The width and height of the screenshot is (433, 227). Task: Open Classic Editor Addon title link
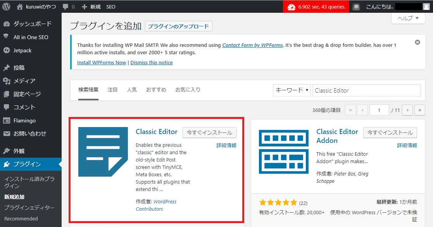337,136
